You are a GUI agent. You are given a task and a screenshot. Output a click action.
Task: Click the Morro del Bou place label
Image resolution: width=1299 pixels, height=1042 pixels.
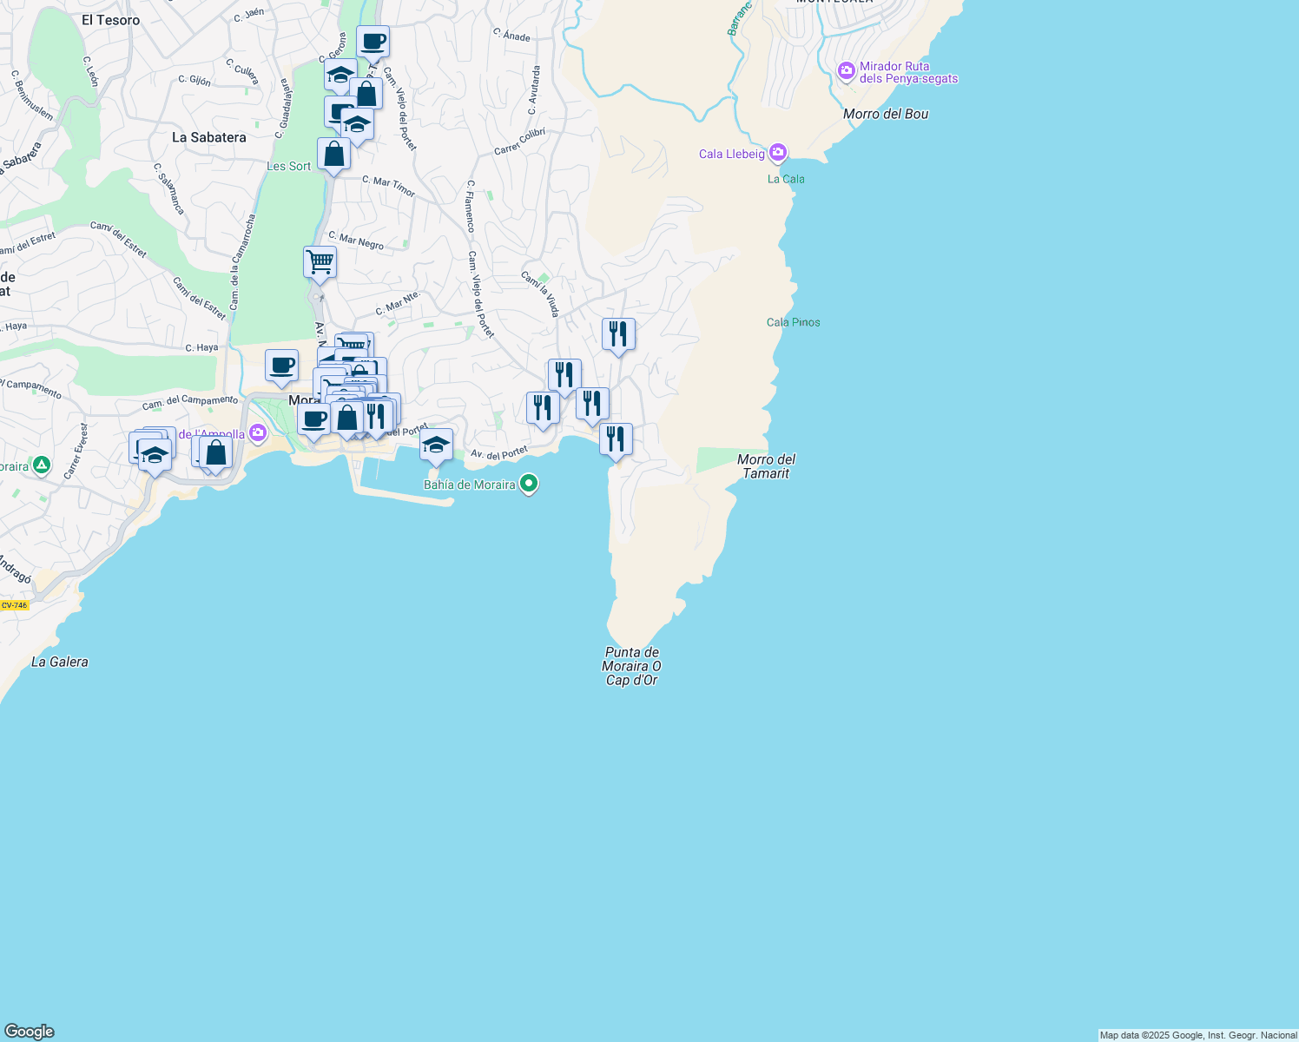click(x=885, y=114)
